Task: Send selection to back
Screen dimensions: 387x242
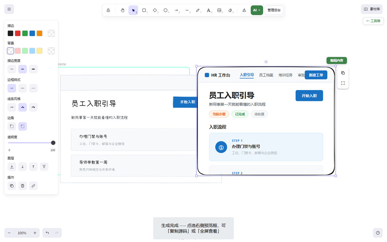Action: [12, 166]
